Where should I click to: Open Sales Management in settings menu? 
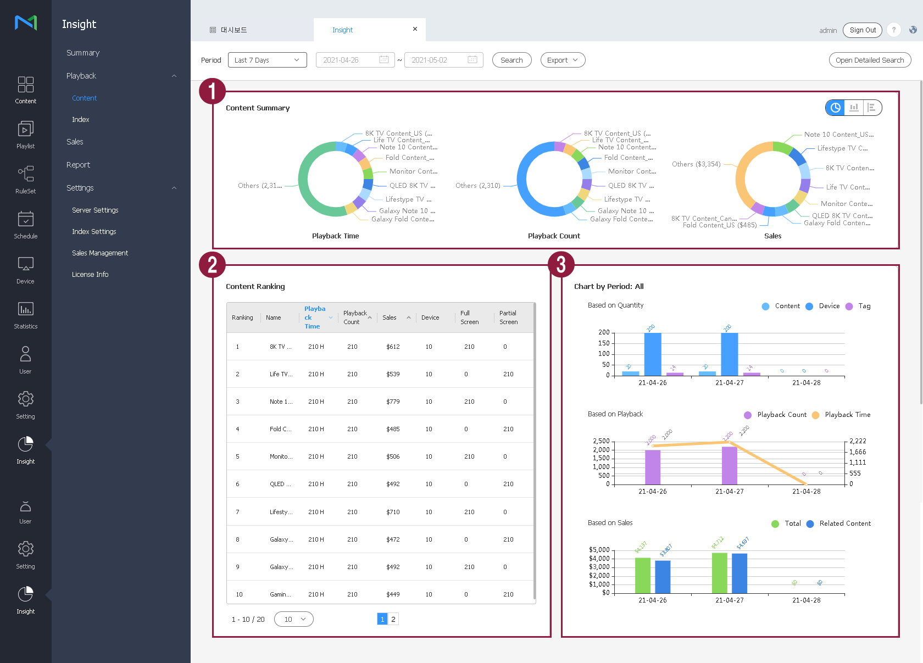[100, 253]
